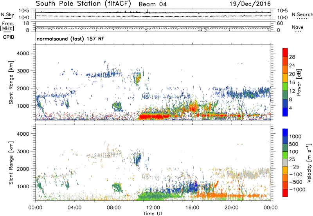Click the '-1000' tick on velocity color bar
The width and height of the screenshot is (313, 216).
click(297, 189)
